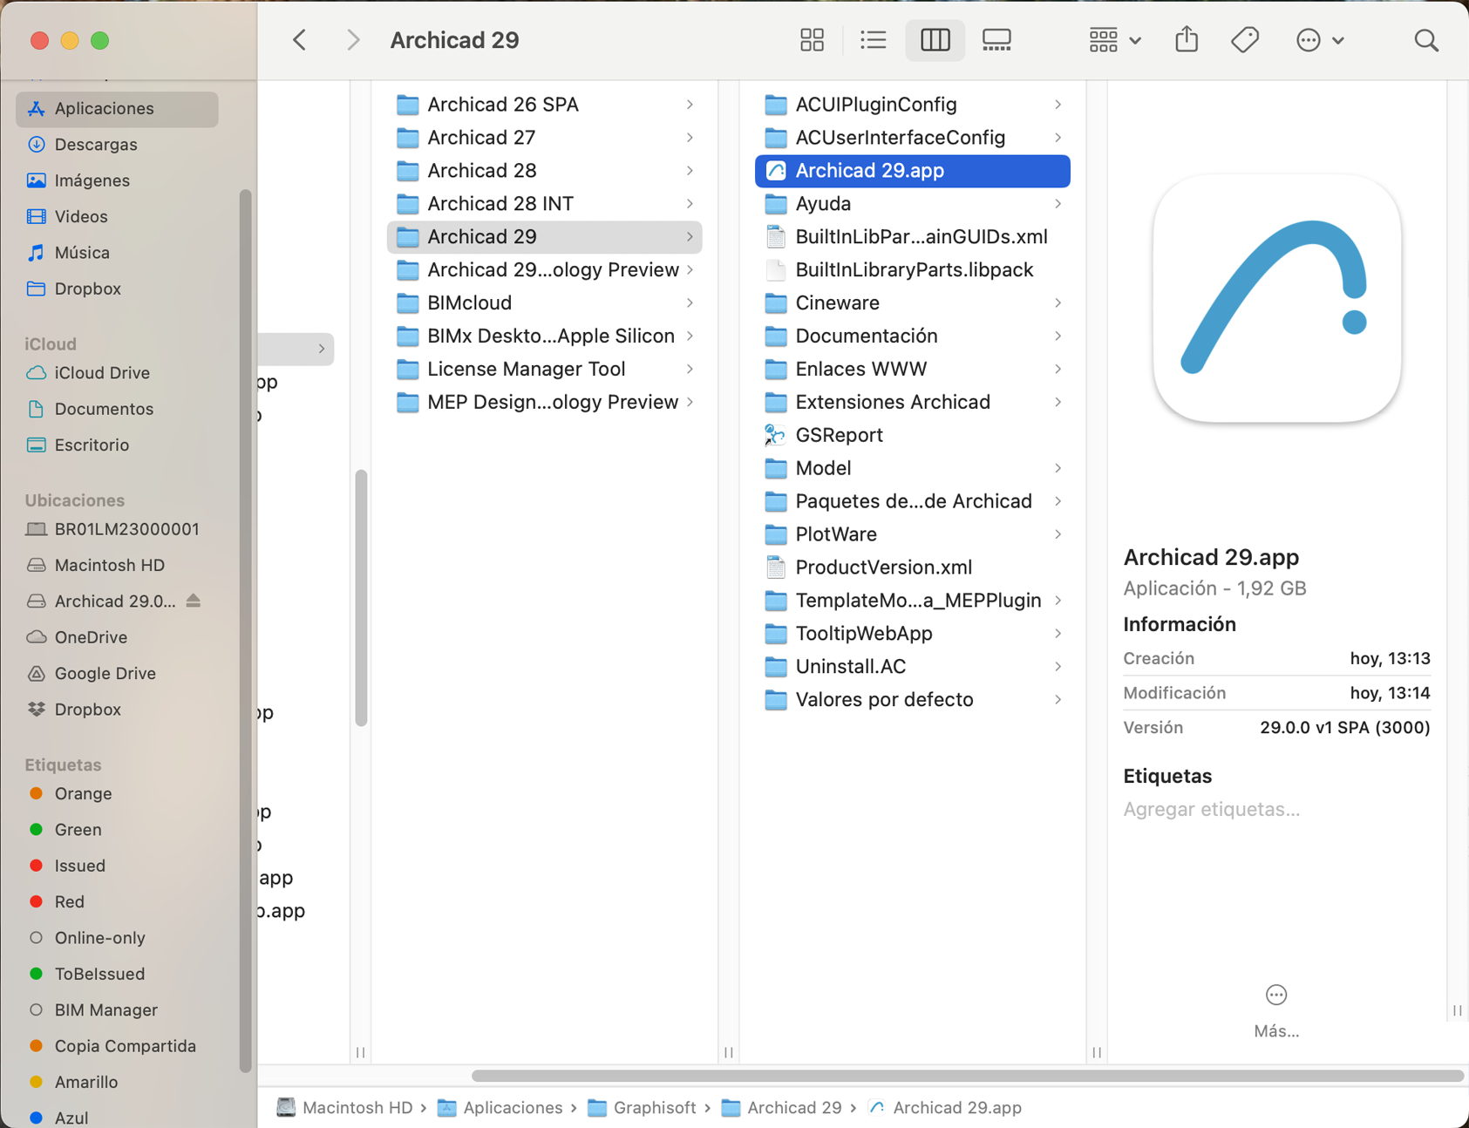Select the Archicad 27 folder
1469x1128 pixels.
point(544,138)
